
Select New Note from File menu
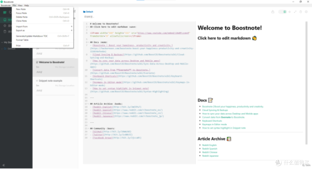click(x=21, y=9)
